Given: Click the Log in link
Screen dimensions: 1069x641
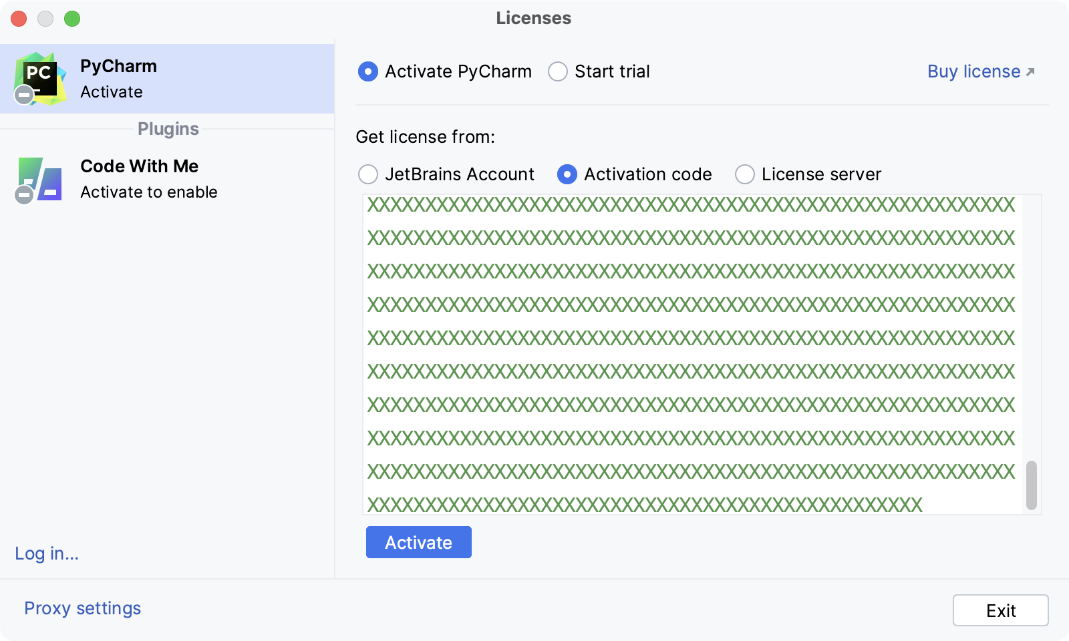Looking at the screenshot, I should 45,554.
